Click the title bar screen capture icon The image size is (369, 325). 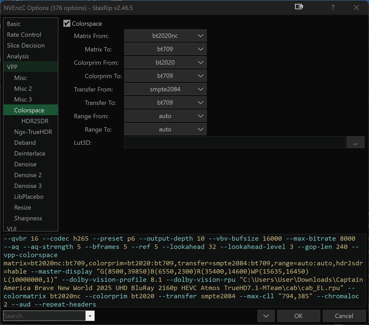point(299,7)
